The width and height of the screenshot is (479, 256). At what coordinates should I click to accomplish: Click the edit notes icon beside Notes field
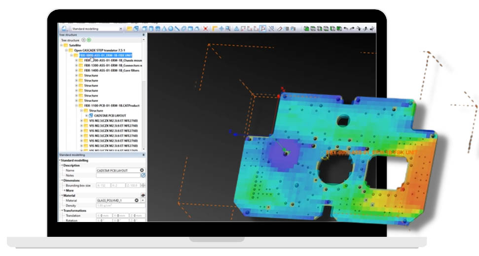pyautogui.click(x=143, y=175)
